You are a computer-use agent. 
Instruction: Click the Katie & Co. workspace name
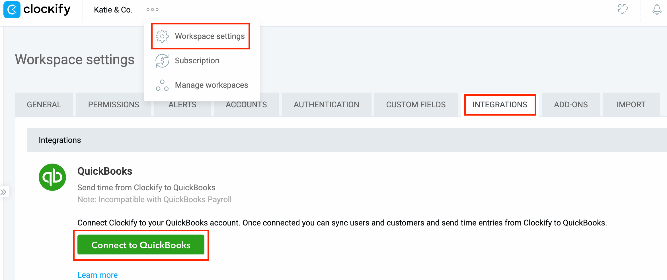[x=113, y=9]
